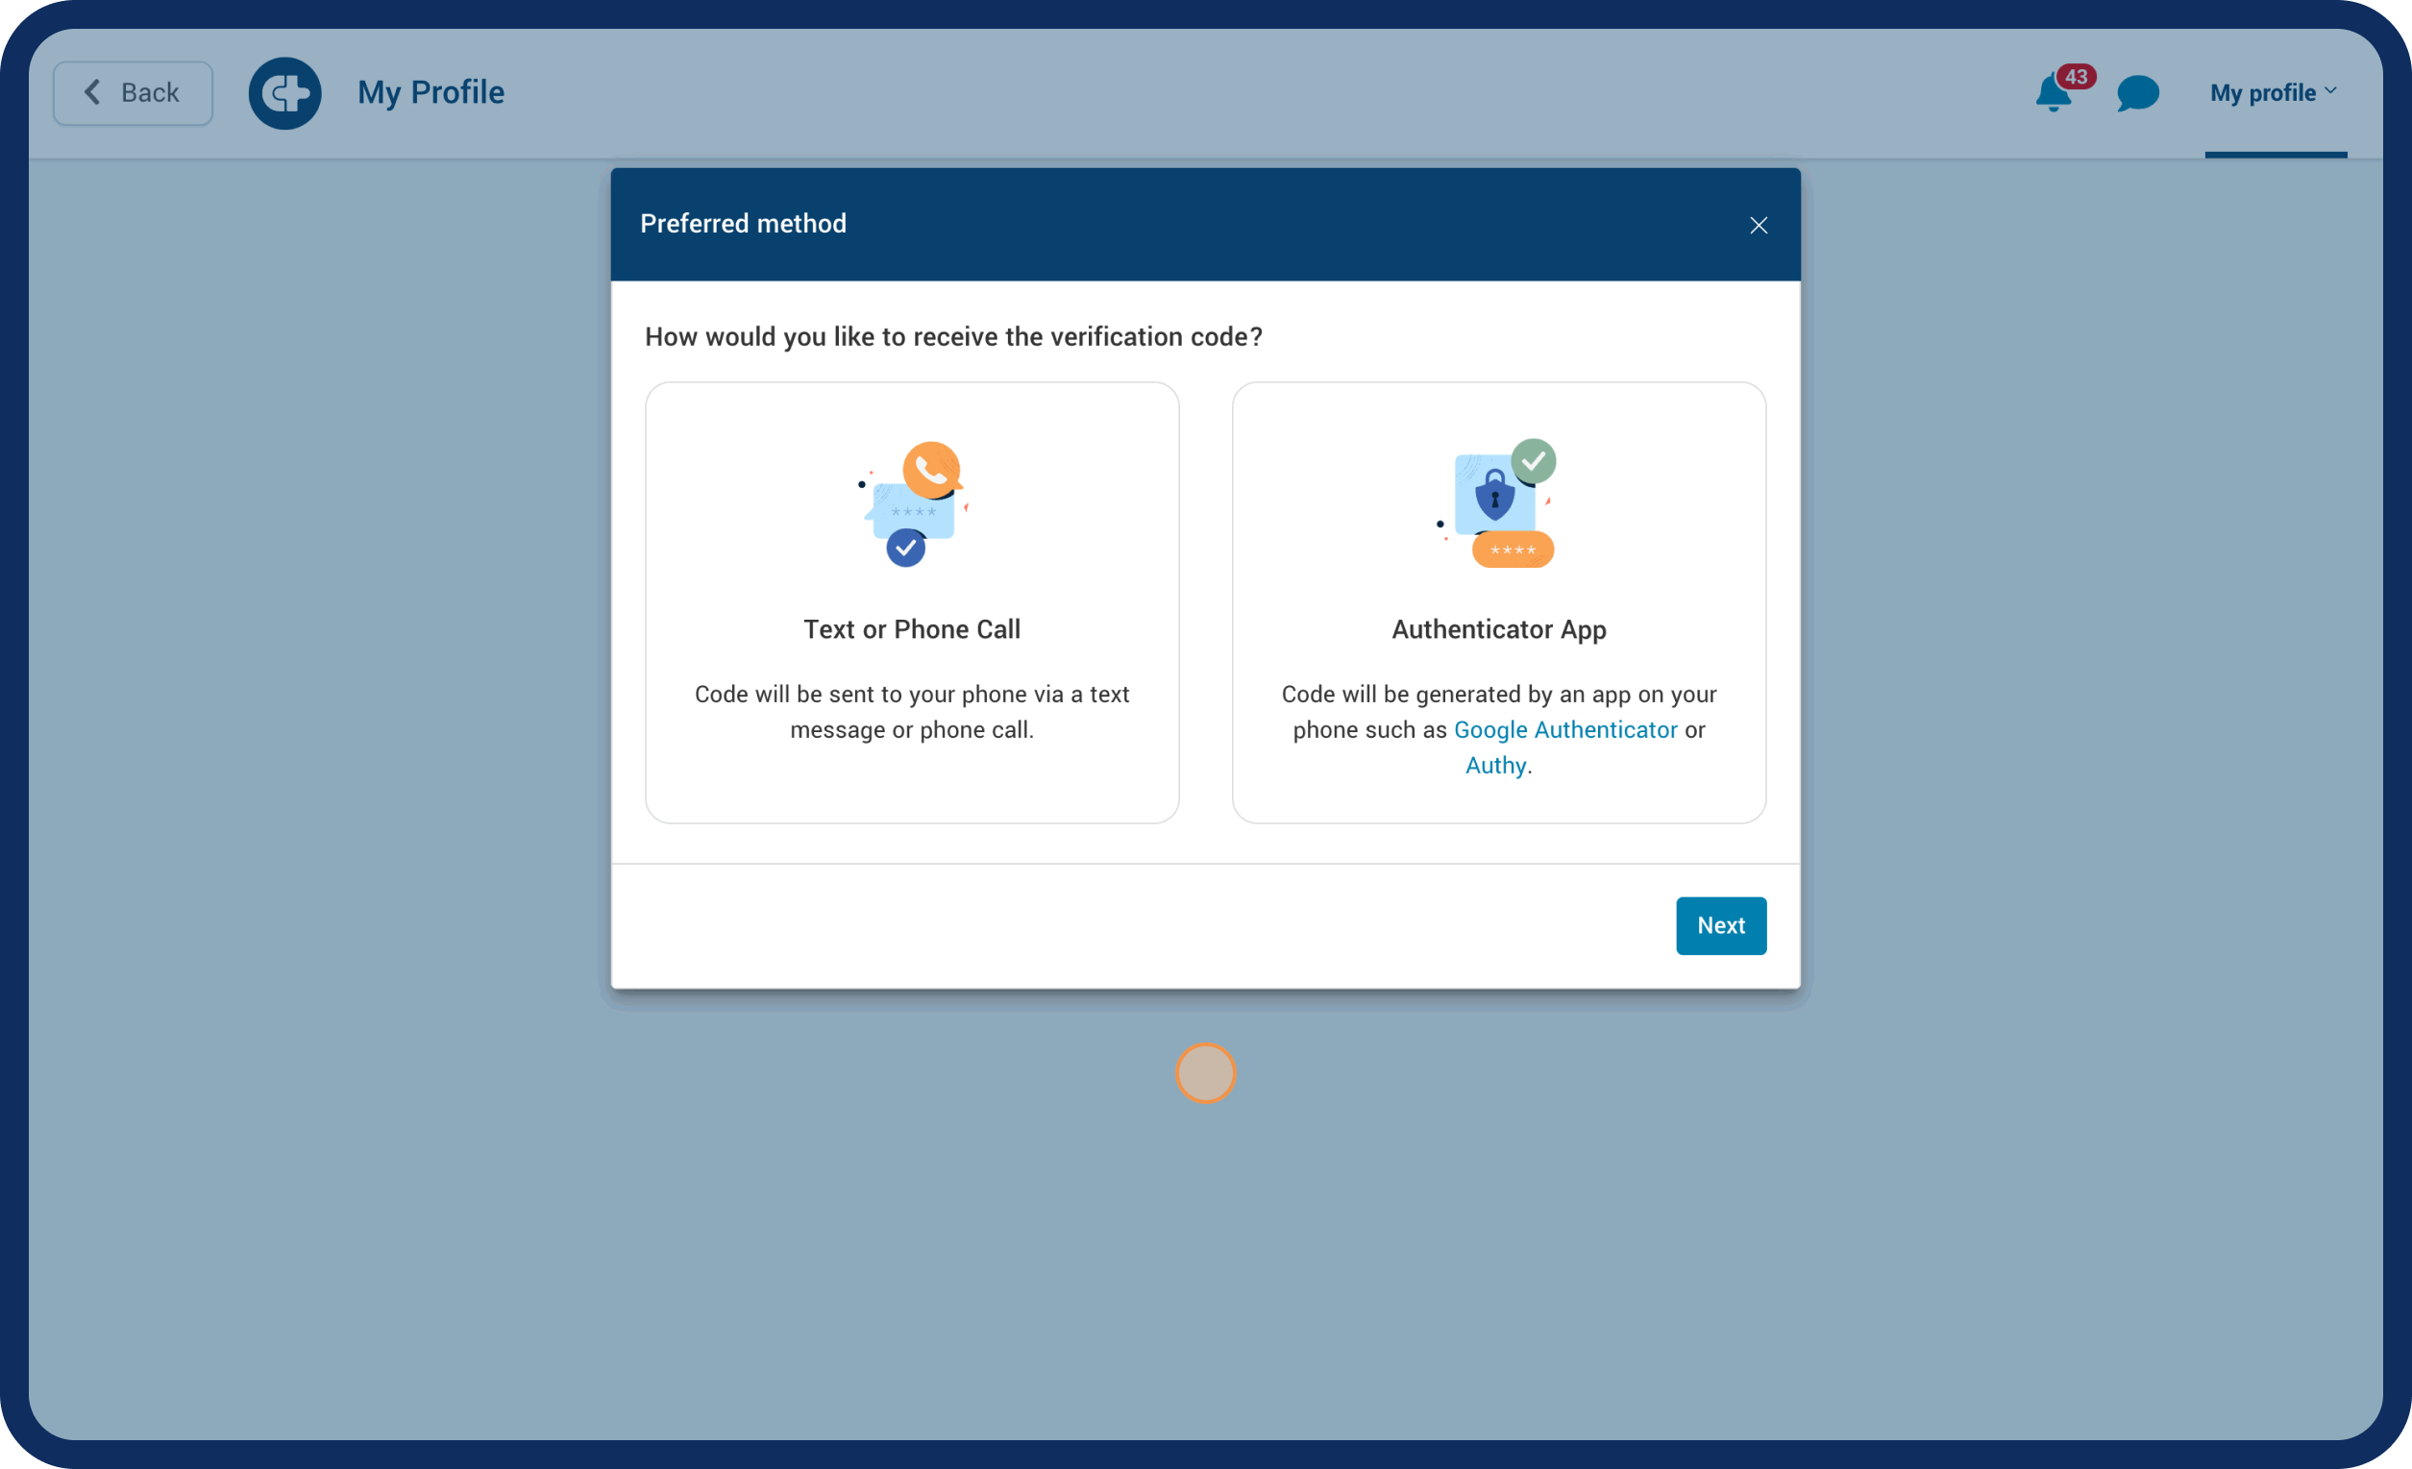The image size is (2412, 1469).
Task: Open the Authy link
Action: [x=1495, y=765]
